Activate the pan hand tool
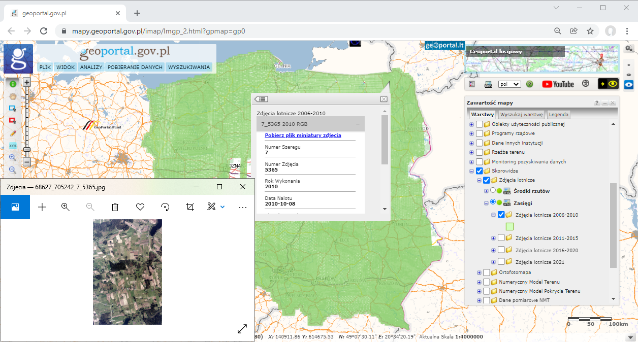The height and width of the screenshot is (342, 638). (13, 96)
